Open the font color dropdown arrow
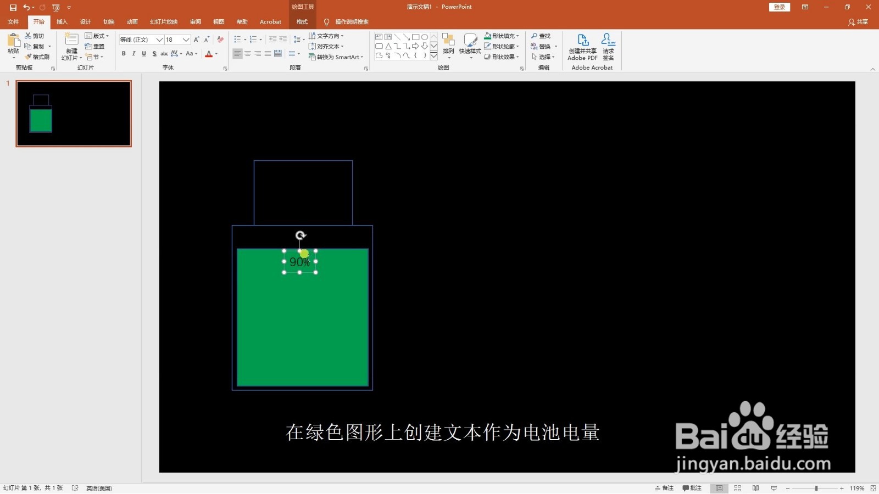The height and width of the screenshot is (494, 879). click(216, 54)
